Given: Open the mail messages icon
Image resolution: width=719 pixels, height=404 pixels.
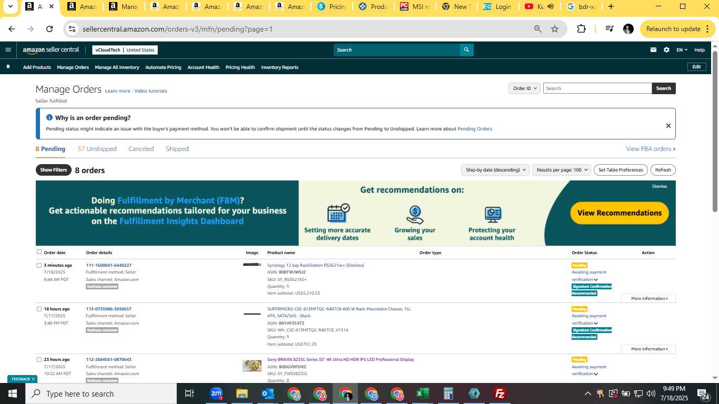Looking at the screenshot, I should [x=653, y=50].
